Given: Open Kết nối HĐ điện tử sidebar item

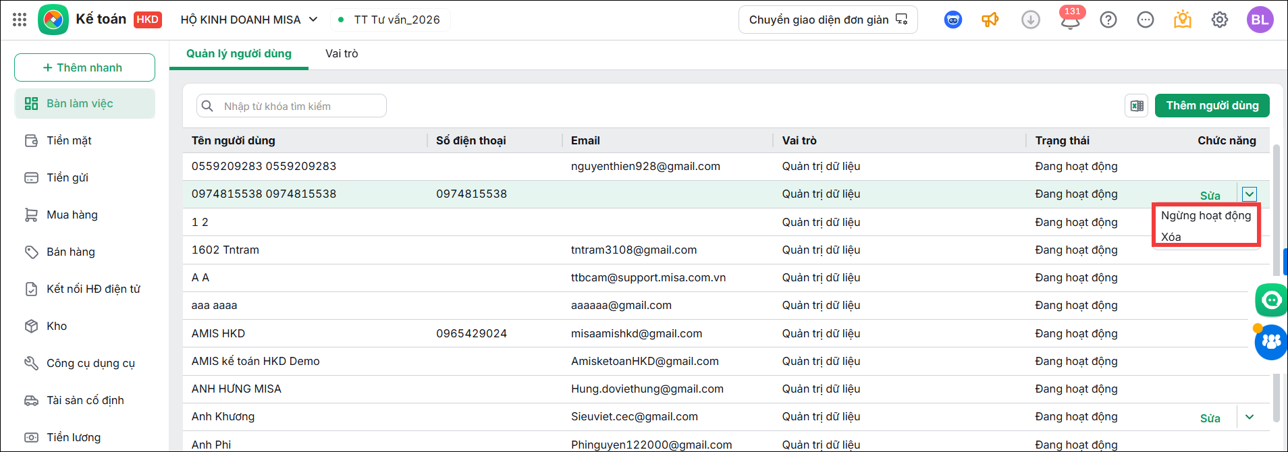Looking at the screenshot, I should pos(84,289).
